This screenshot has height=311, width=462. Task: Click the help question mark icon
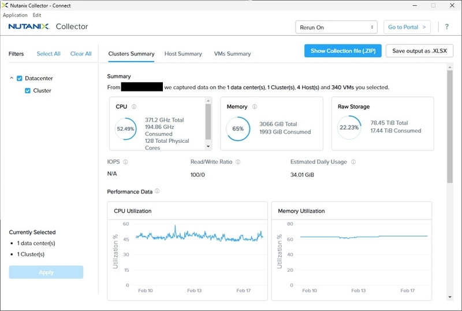tap(446, 26)
